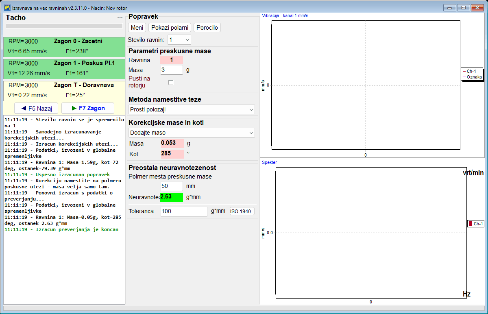The image size is (488, 314).
Task: Click the trial Masa input with 3
Action: pyautogui.click(x=172, y=70)
